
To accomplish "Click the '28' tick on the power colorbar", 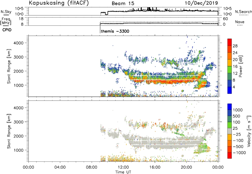I will 235,46.
